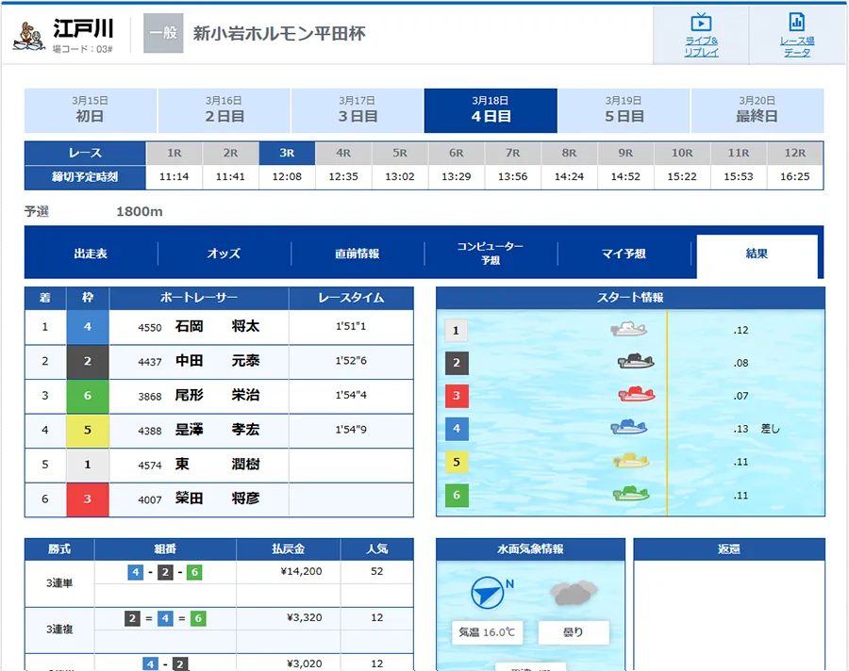Click the cloudy weather icon

pos(574,593)
